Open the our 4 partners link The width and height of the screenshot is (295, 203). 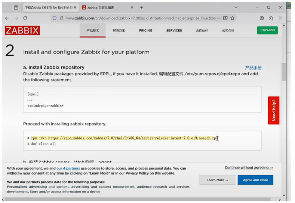coord(68,168)
